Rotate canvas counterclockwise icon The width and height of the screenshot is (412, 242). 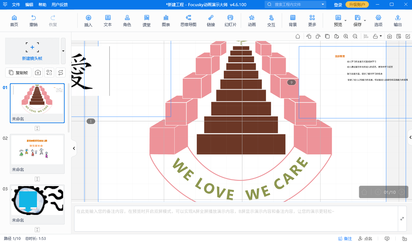click(x=309, y=36)
